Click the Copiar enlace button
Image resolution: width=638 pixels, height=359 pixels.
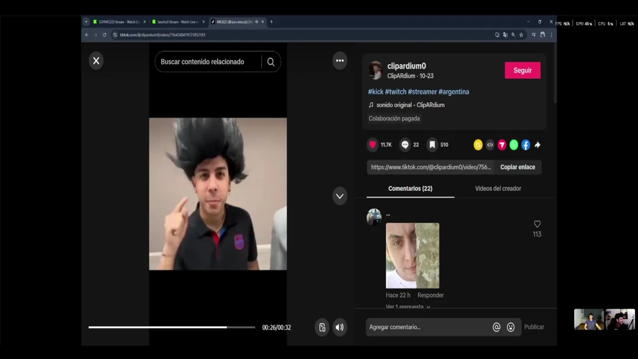pos(517,167)
